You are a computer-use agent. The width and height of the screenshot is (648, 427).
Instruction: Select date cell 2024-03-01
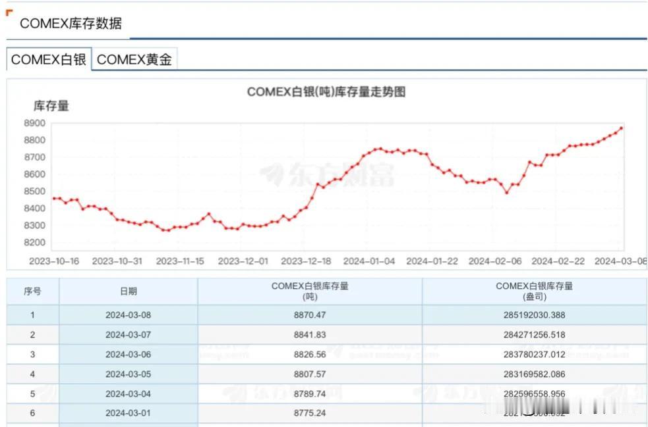pyautogui.click(x=129, y=413)
